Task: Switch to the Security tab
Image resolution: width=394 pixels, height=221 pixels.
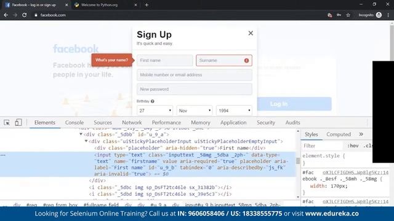Action: click(x=266, y=123)
